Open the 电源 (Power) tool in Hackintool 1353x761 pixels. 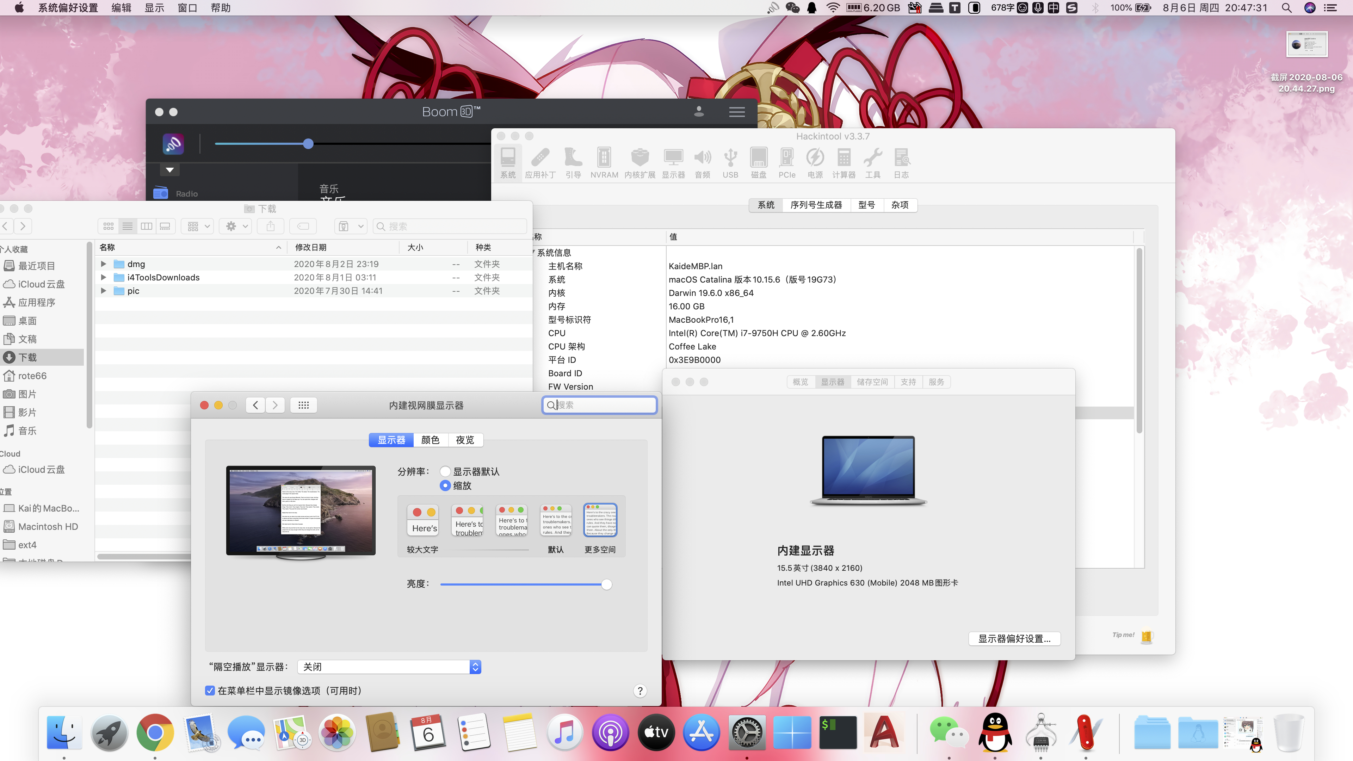click(815, 163)
